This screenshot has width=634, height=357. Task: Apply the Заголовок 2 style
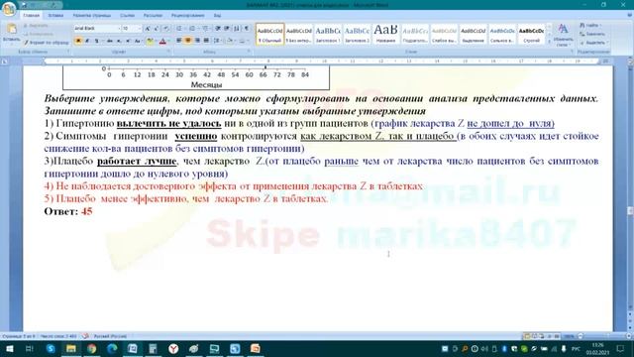point(357,34)
